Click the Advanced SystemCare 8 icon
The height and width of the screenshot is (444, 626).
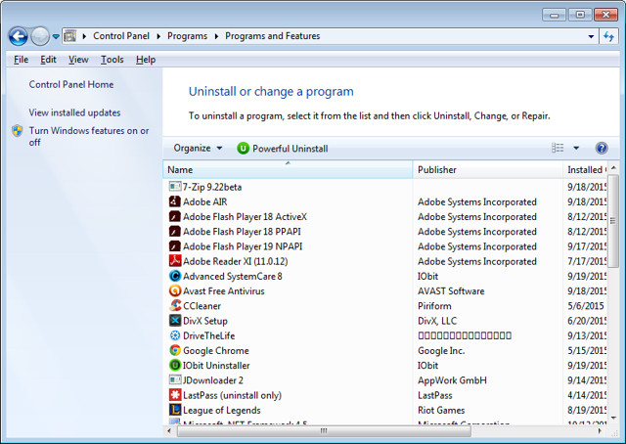point(175,276)
